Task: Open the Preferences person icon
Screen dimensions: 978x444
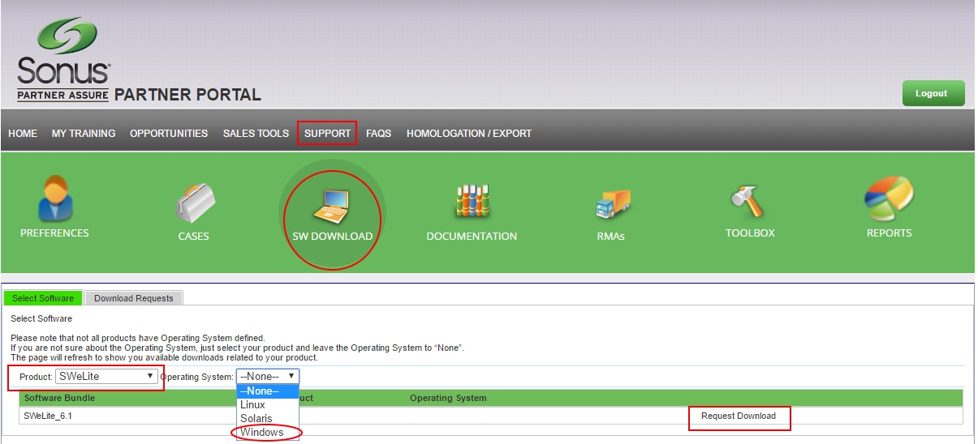Action: point(54,199)
